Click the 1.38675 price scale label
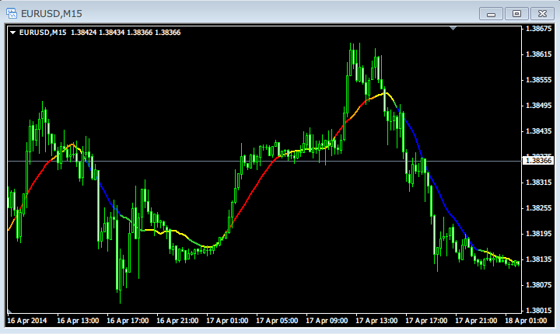 [538, 29]
